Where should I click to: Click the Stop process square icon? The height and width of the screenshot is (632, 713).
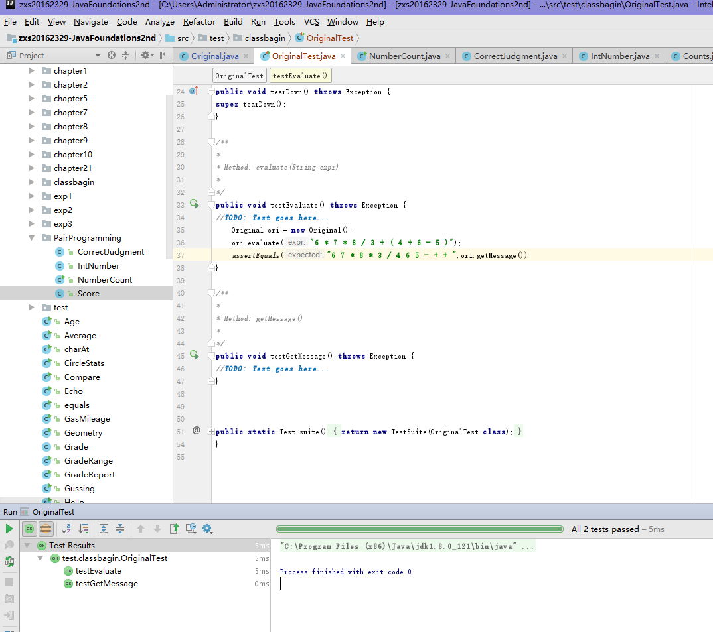(x=9, y=582)
